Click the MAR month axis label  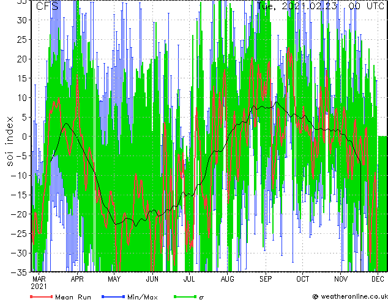(x=39, y=279)
